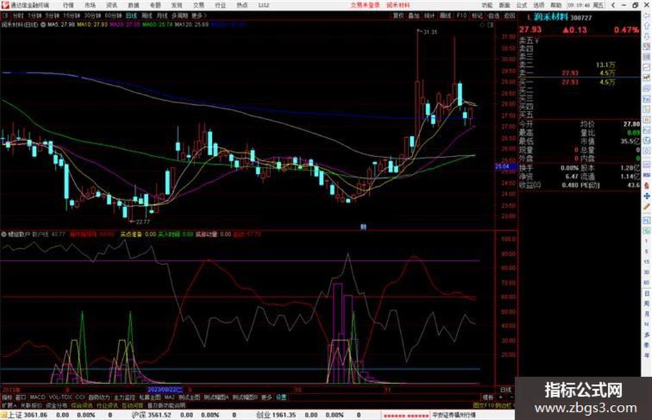Select the 周线 weekly period tab

point(147,15)
